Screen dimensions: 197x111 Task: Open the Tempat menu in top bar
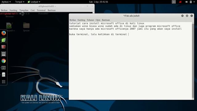coord(20,2)
